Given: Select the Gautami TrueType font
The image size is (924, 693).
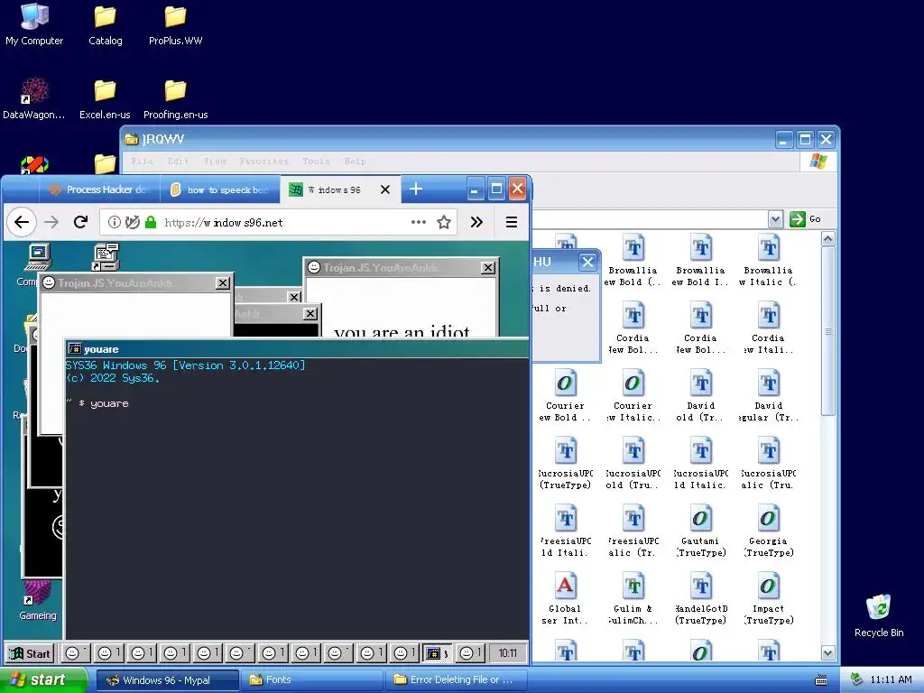Looking at the screenshot, I should pos(700,531).
